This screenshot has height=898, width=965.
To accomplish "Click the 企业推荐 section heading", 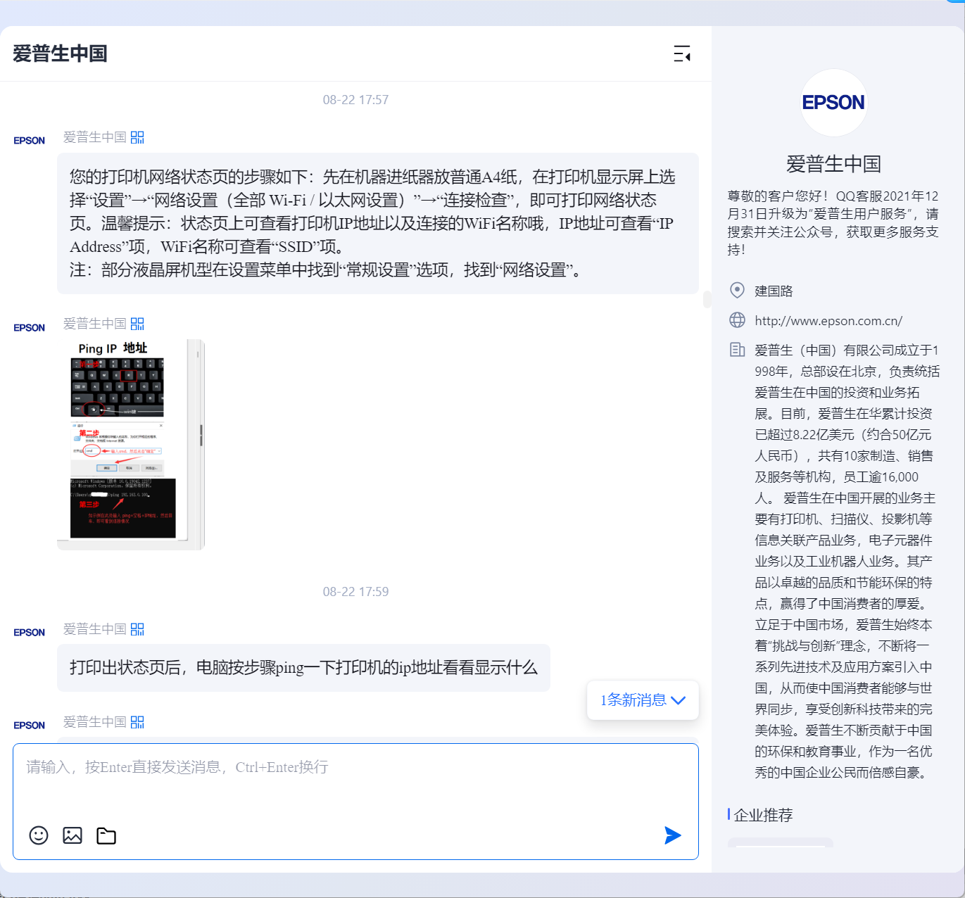I will point(763,815).
